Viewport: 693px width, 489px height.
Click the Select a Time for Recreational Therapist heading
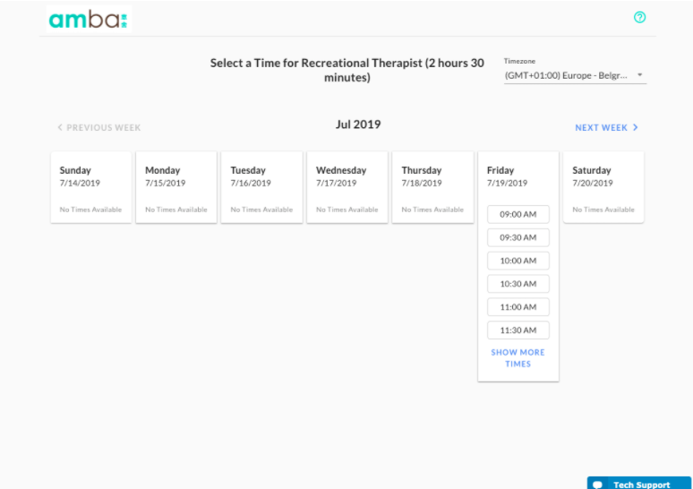coord(346,70)
